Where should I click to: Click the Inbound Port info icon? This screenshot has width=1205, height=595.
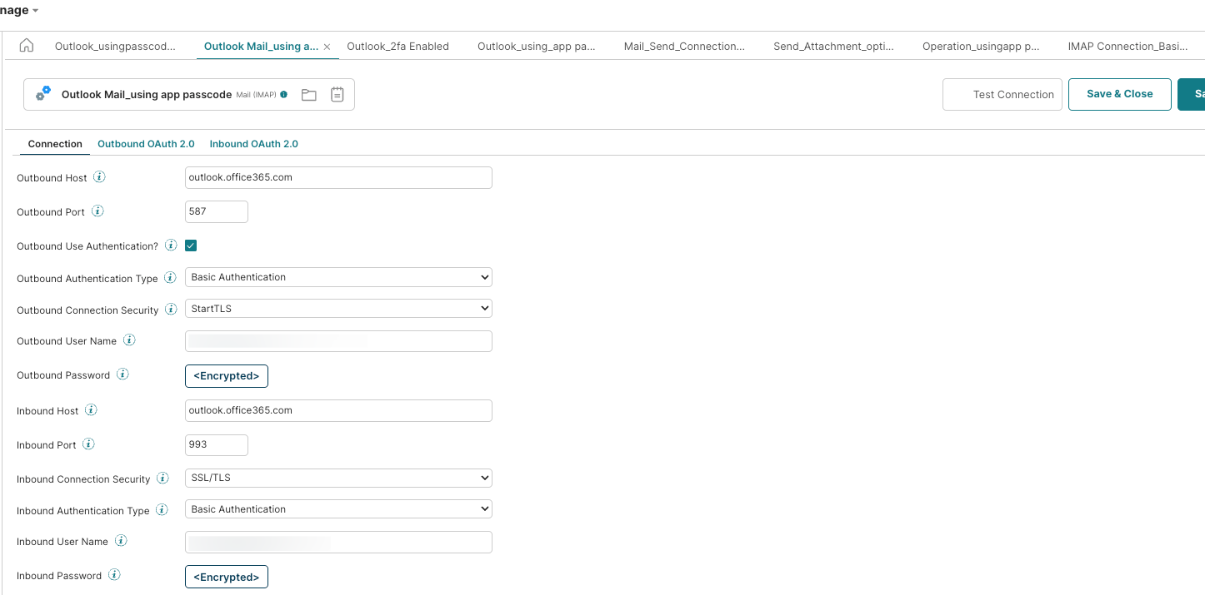click(87, 444)
